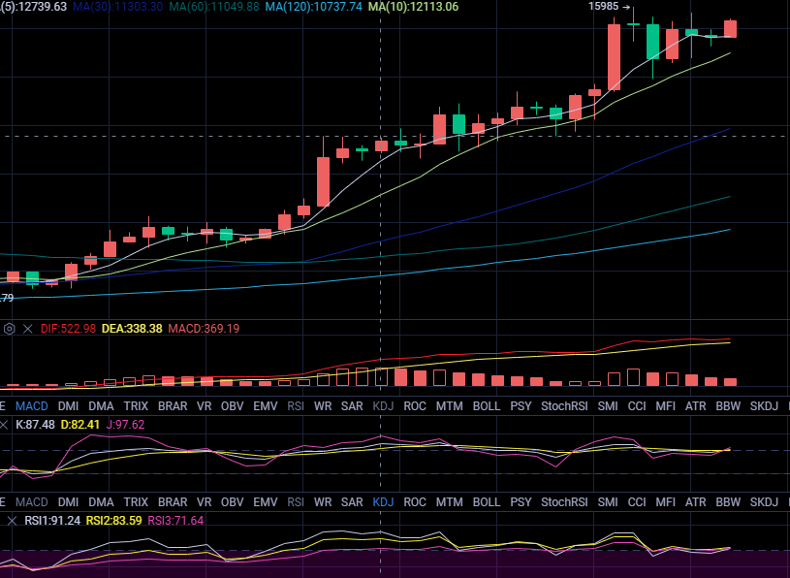Select BOLL in the MACD-highlighted indicator row
Viewport: 790px width, 578px height.
(x=487, y=406)
